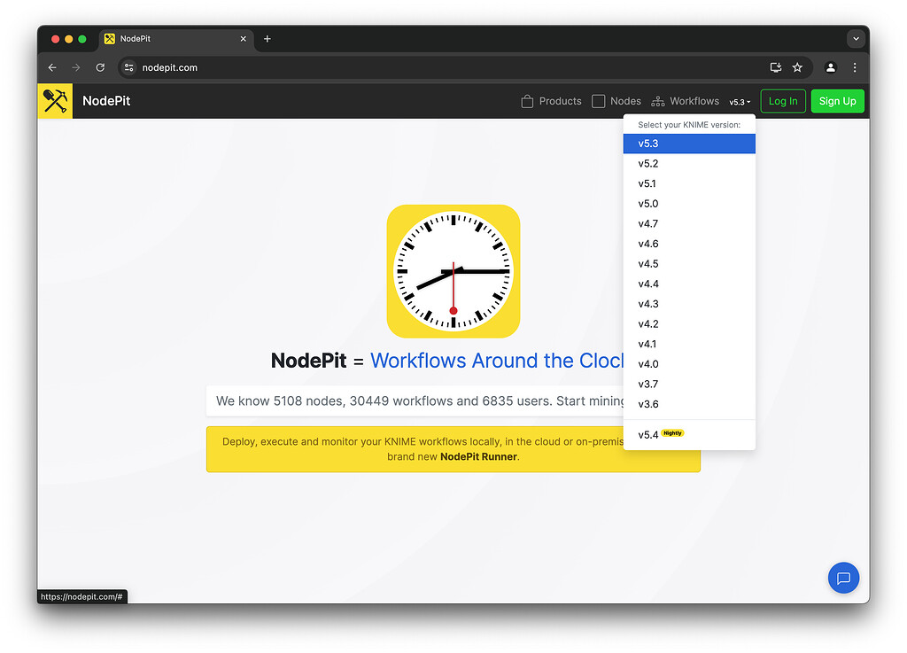The width and height of the screenshot is (907, 653).
Task: Click the network icon next to Workflows
Action: pyautogui.click(x=657, y=101)
